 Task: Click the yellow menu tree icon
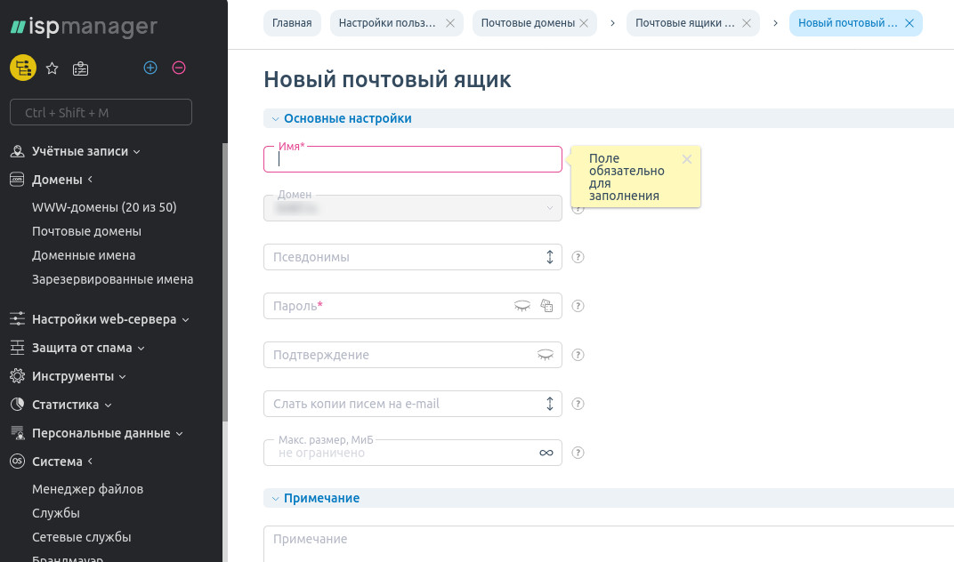tap(22, 68)
